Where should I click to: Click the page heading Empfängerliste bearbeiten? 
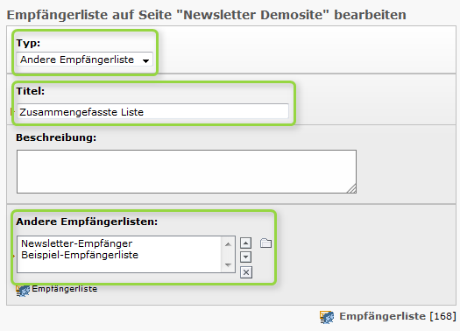pyautogui.click(x=206, y=15)
